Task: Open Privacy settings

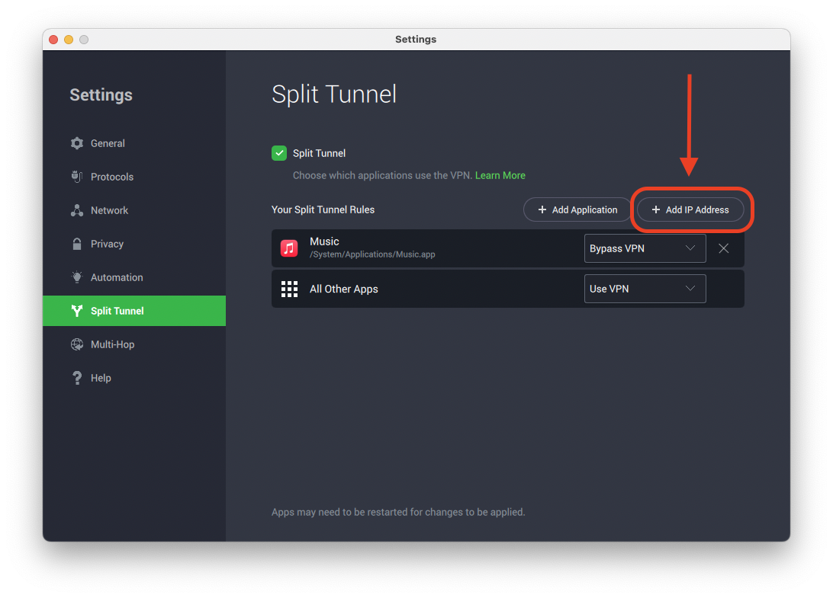Action: 134,244
